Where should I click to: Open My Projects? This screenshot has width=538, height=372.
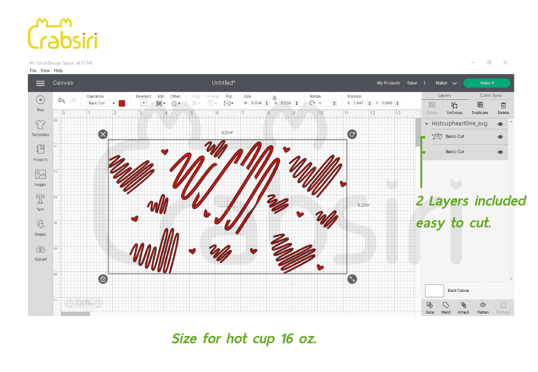[x=388, y=83]
